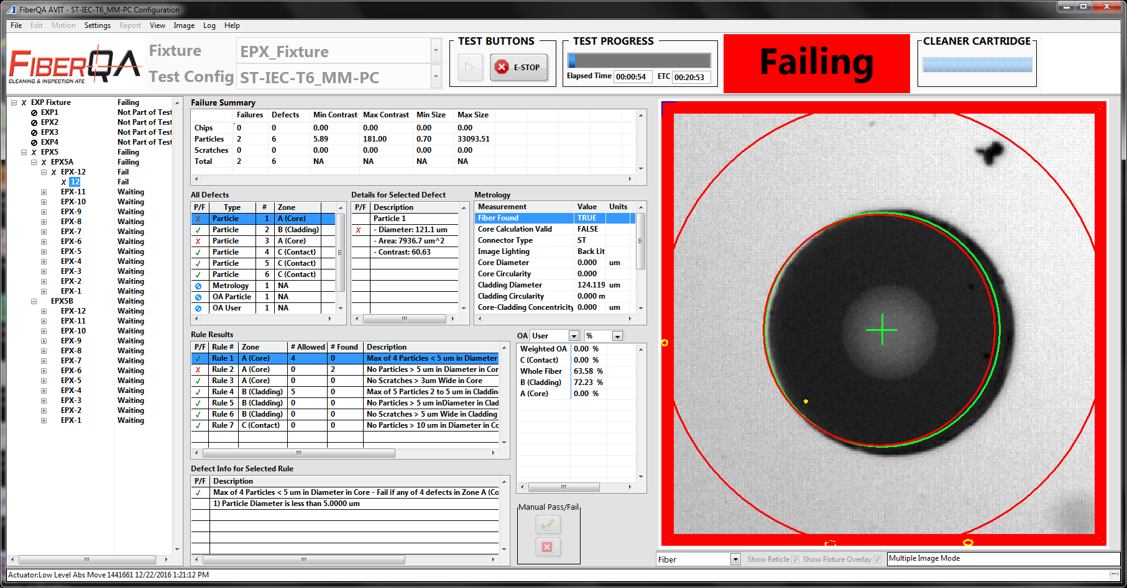The width and height of the screenshot is (1127, 588).
Task: Open the Settings menu
Action: point(97,25)
